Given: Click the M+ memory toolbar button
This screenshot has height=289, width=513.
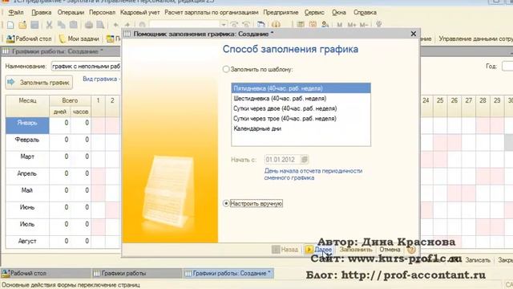Looking at the screenshot, I should point(352,25).
